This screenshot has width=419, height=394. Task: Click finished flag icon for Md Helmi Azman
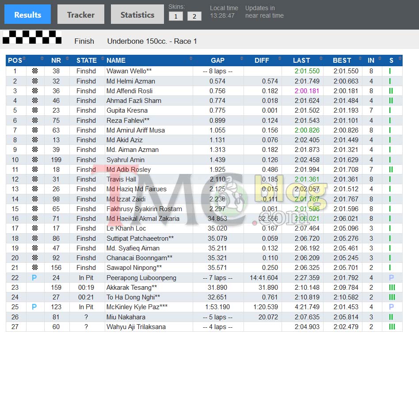(x=35, y=81)
